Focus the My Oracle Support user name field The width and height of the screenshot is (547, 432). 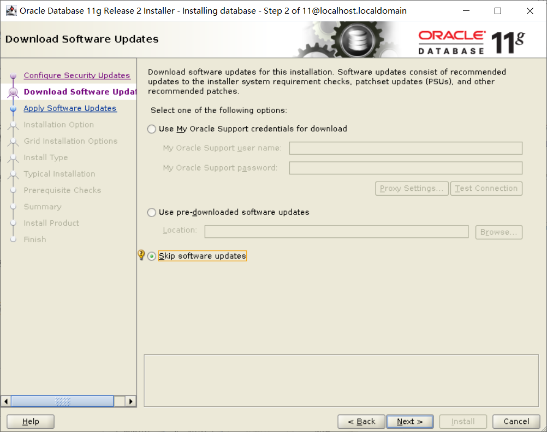click(x=406, y=148)
